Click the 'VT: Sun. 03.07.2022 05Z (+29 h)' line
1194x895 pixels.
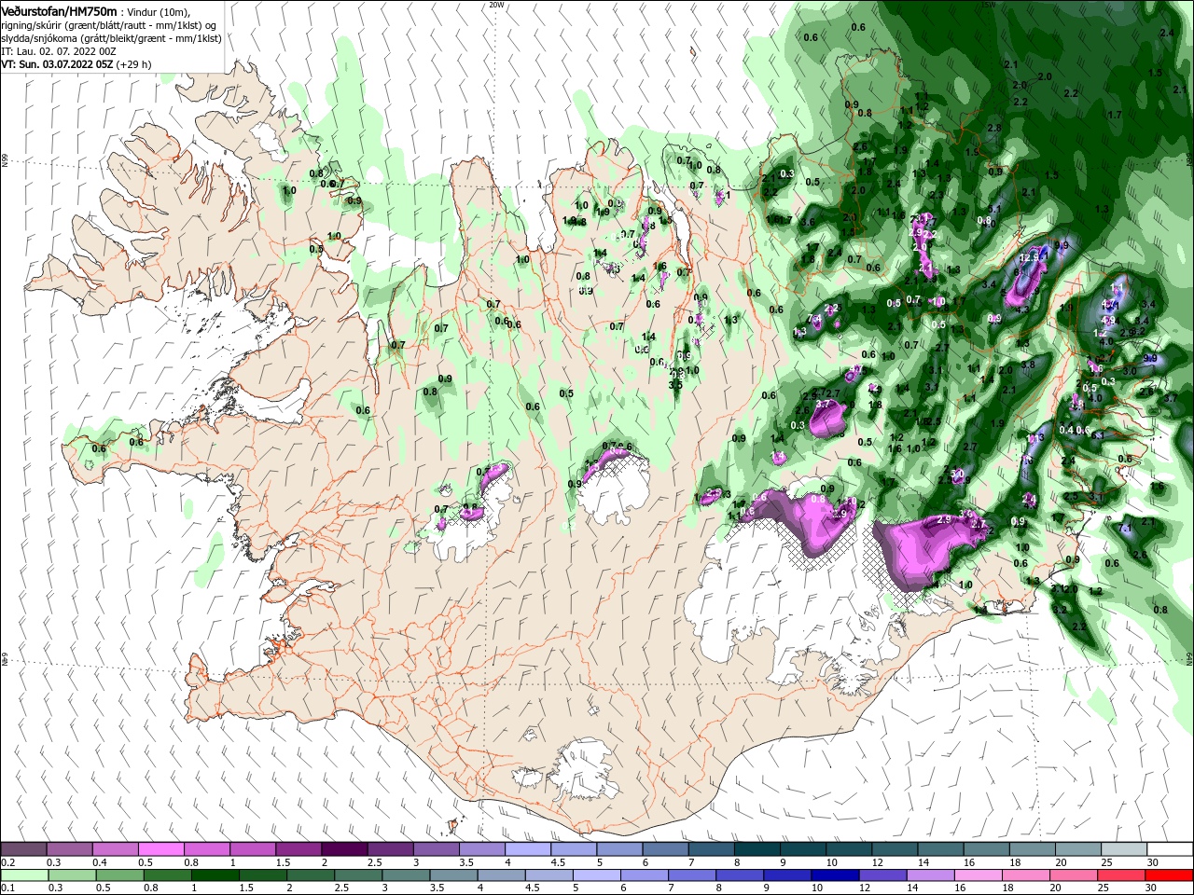76,64
